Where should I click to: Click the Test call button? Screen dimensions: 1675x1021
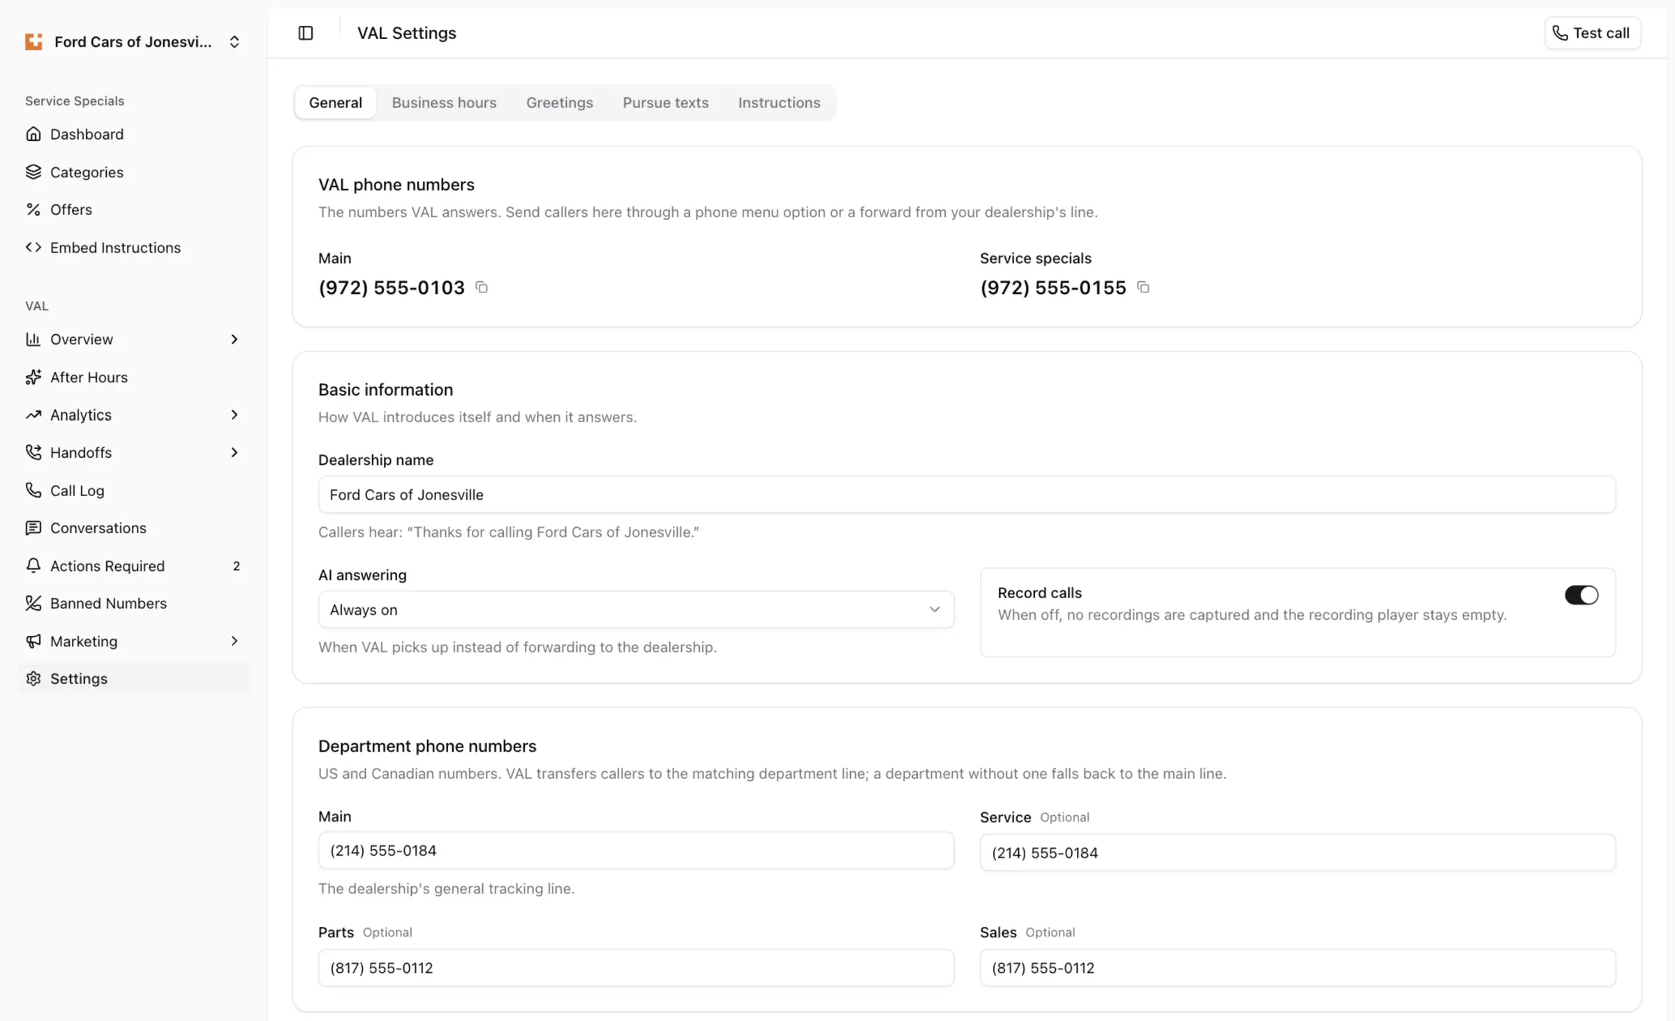[1592, 33]
